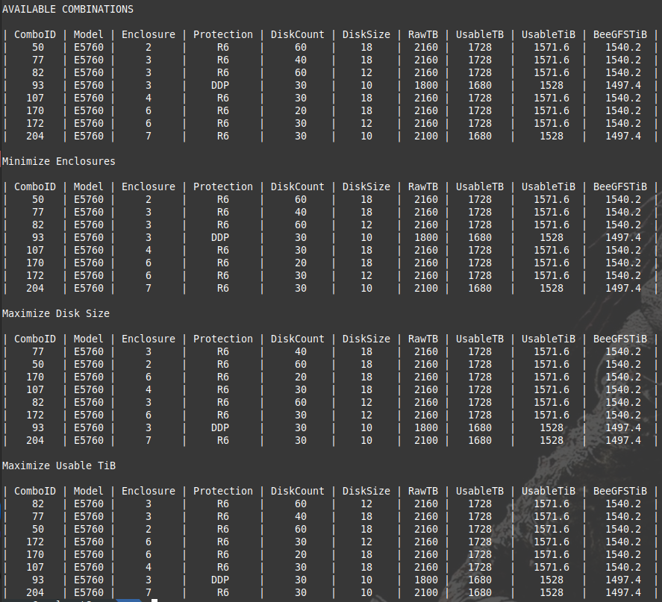Click DiskSize 12 in row 82, Maximize Usable TiB

(366, 504)
